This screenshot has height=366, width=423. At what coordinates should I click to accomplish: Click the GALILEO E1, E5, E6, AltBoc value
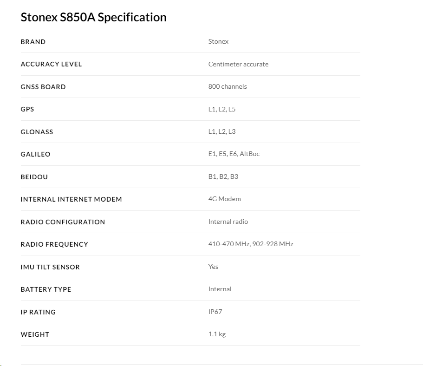click(234, 154)
